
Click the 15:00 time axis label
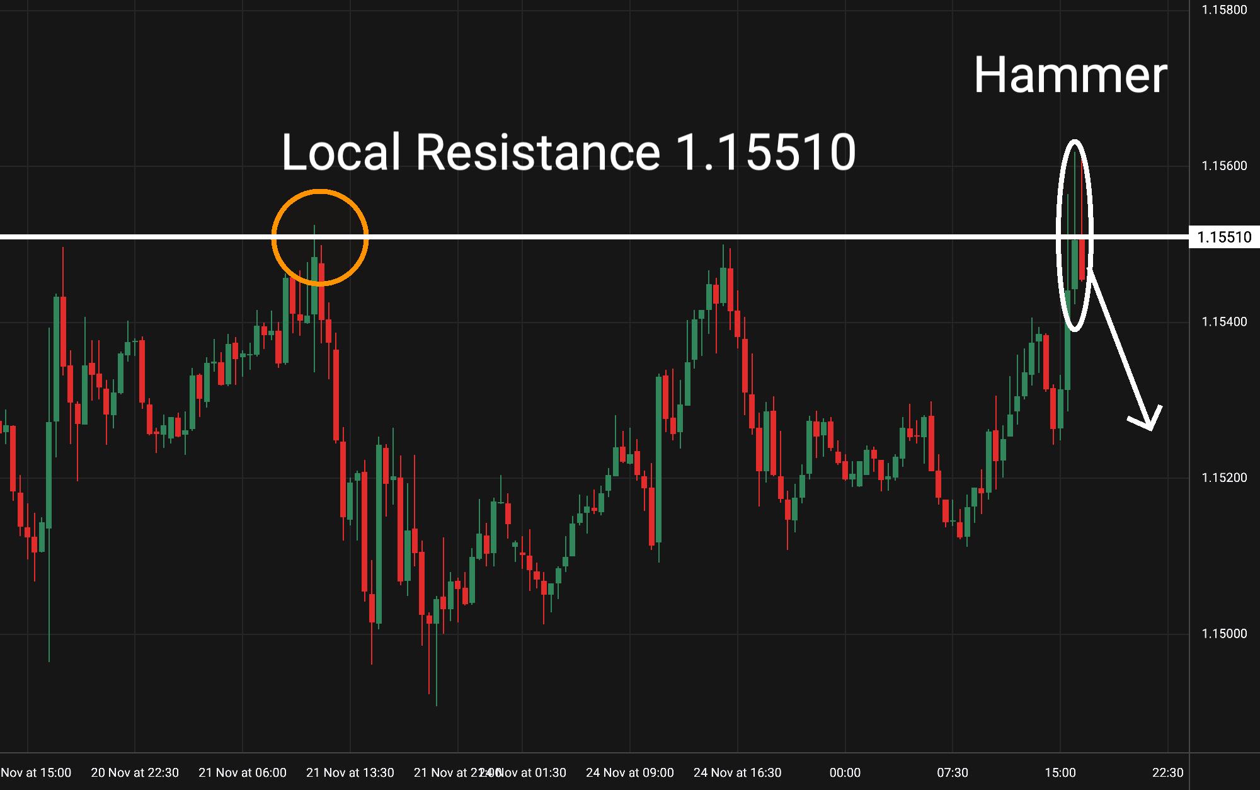tap(1060, 772)
